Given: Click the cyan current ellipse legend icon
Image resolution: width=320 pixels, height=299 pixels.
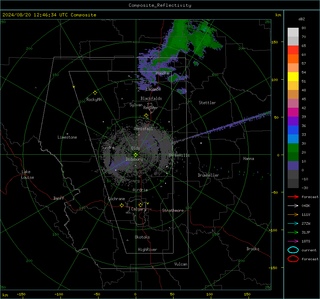Looking at the screenshot, I should click(x=293, y=250).
